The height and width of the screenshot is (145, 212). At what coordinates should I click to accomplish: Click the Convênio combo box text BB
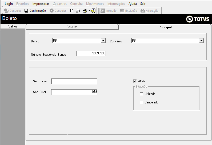click(x=134, y=41)
